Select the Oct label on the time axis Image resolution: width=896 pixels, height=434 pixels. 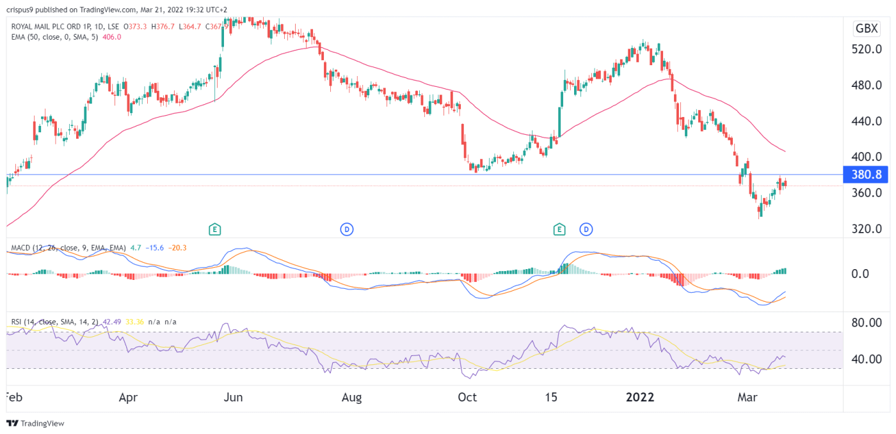tap(467, 397)
